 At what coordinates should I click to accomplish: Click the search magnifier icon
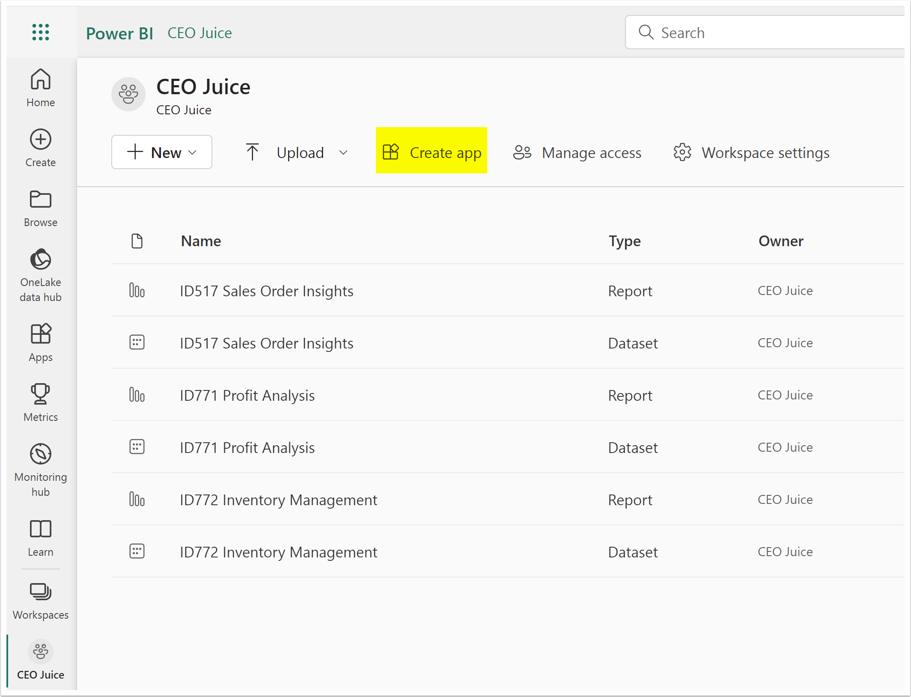[646, 33]
